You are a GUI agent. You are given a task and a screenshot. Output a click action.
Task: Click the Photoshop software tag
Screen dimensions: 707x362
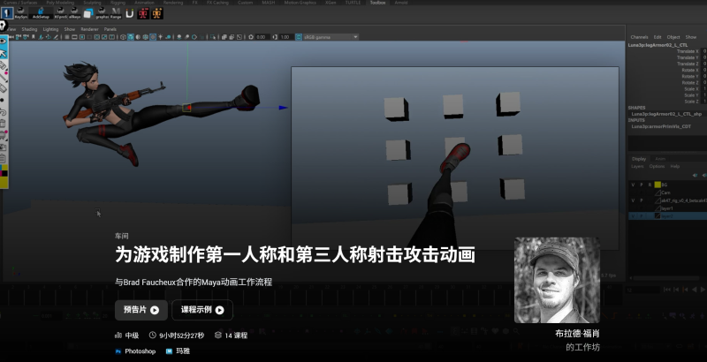[x=136, y=351]
